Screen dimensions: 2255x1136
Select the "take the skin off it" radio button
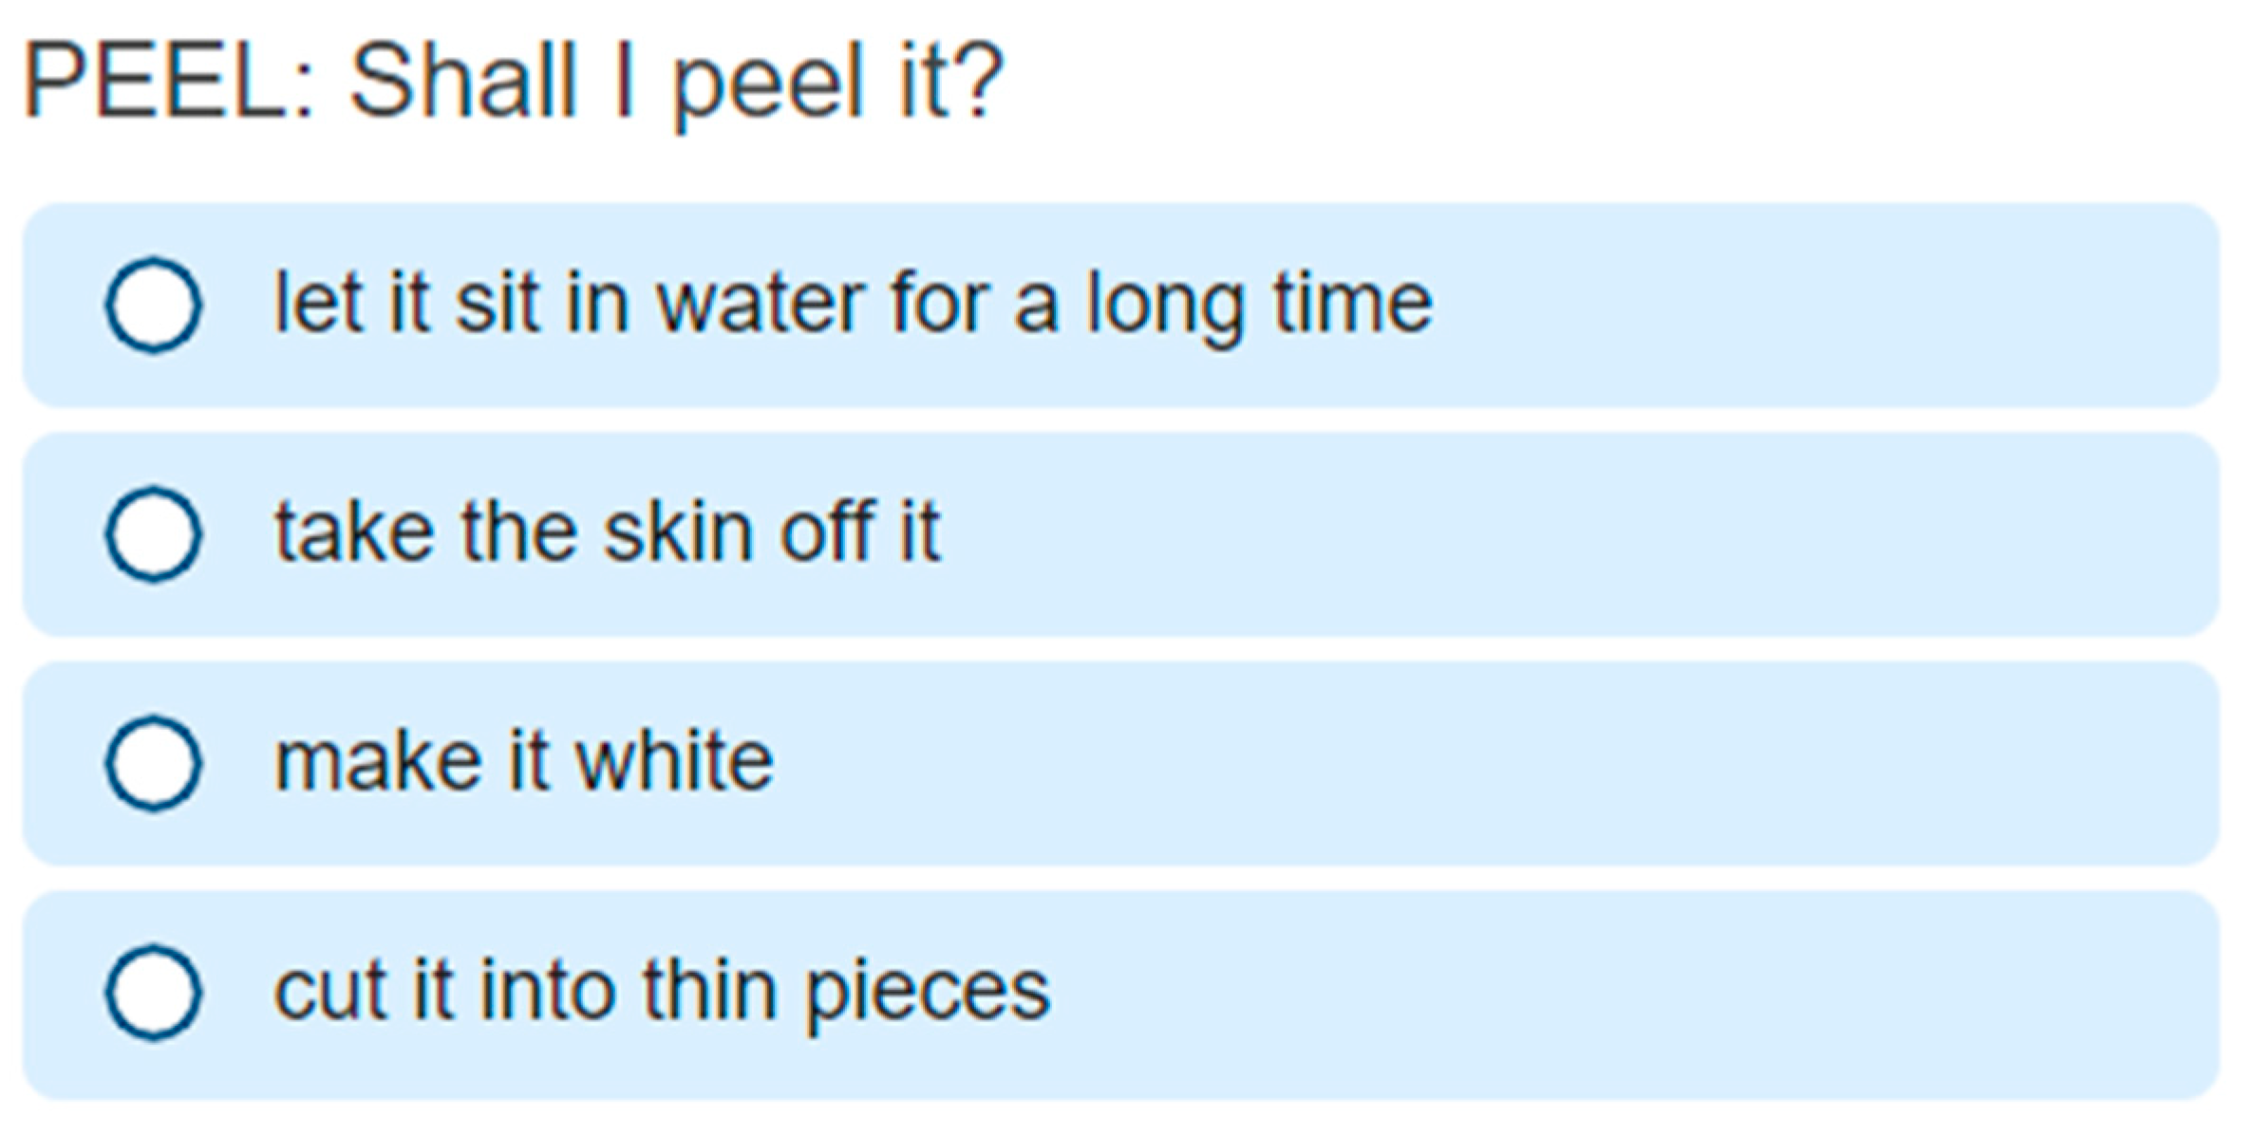[x=153, y=534]
